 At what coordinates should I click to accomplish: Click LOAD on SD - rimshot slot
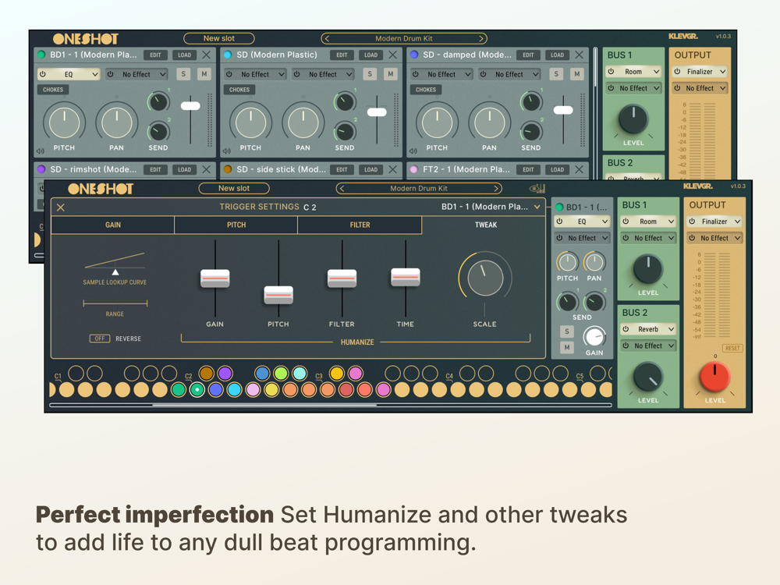click(x=184, y=169)
